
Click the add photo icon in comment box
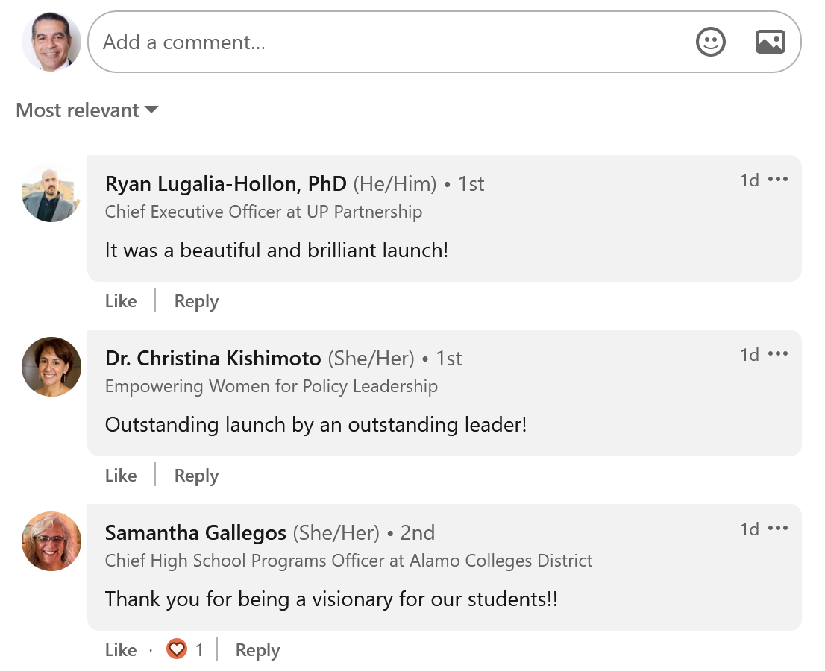coord(771,42)
